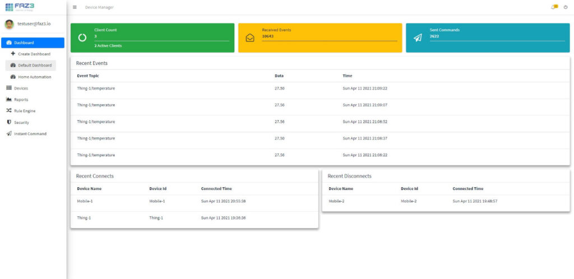This screenshot has width=574, height=279.
Task: Open the Security section
Action: click(x=21, y=122)
